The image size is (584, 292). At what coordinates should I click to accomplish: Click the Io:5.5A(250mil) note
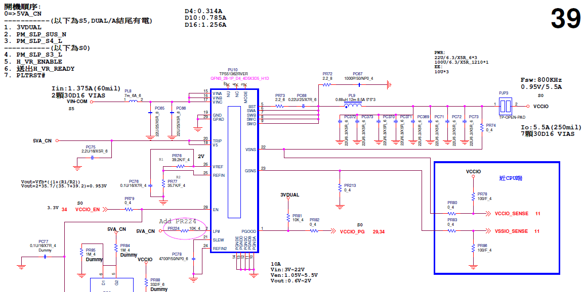coord(551,127)
